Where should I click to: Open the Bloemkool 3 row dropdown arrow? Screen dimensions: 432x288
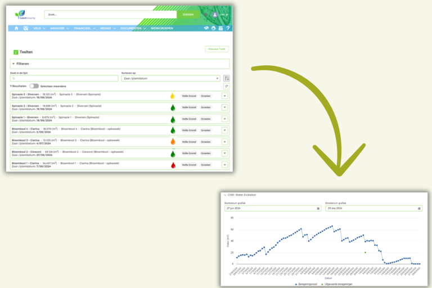225,142
